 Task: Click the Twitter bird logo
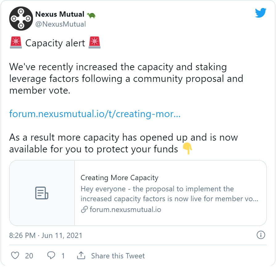[260, 13]
